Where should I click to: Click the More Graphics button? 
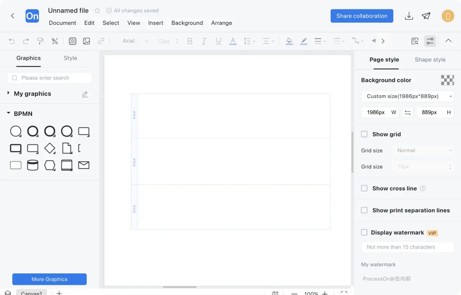pos(49,279)
